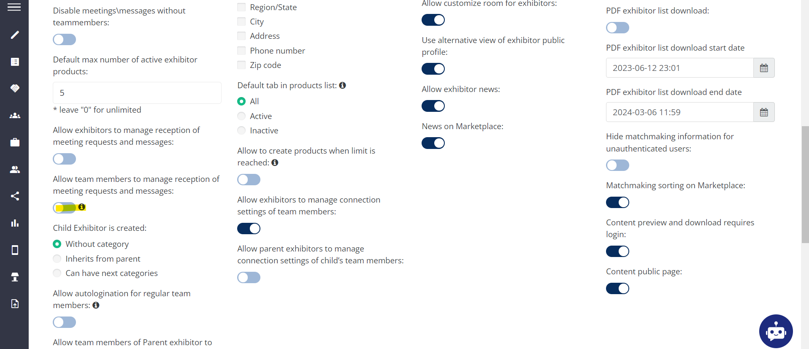Show info for default products tab

tap(343, 85)
